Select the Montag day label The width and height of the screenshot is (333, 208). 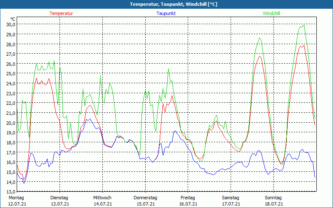(x=16, y=198)
